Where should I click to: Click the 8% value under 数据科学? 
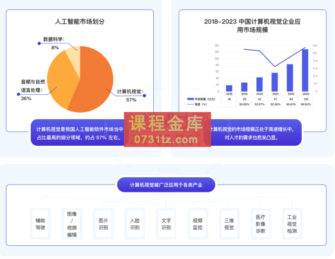coord(55,48)
